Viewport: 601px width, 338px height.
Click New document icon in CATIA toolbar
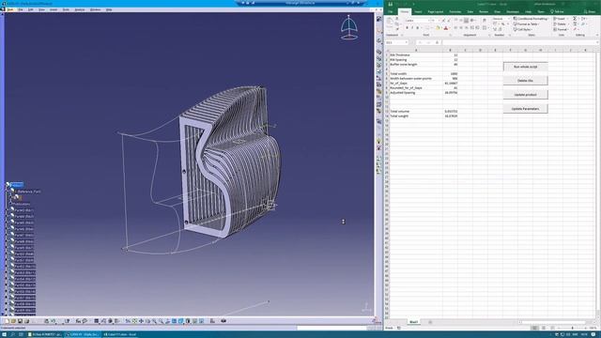[7, 321]
